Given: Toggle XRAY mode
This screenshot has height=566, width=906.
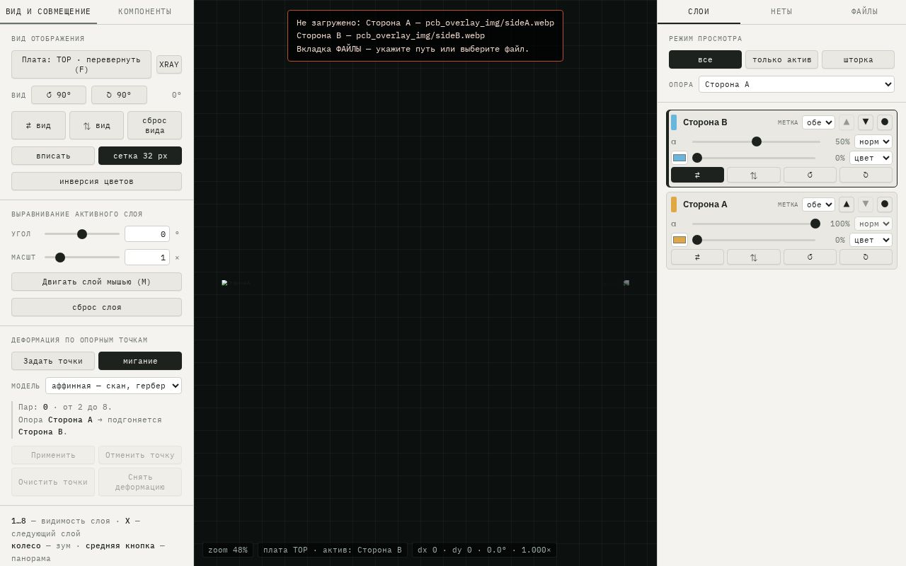Looking at the screenshot, I should pos(169,64).
